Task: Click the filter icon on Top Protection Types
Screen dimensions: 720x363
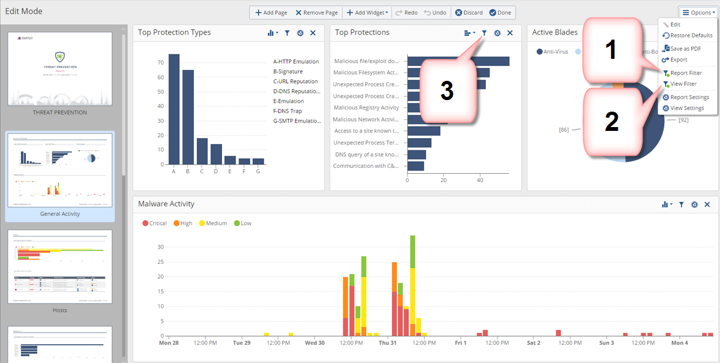Action: (287, 33)
